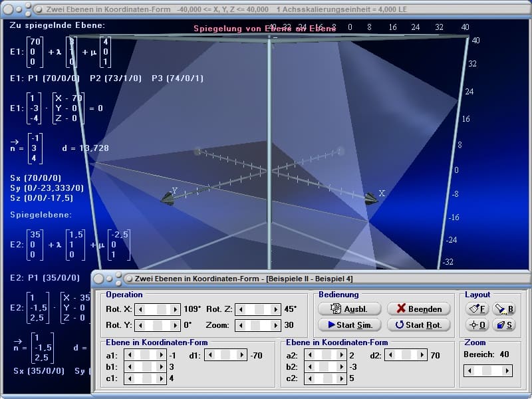The width and height of the screenshot is (532, 399).
Task: Decrease Rot. X with left arrow
Action: click(140, 309)
